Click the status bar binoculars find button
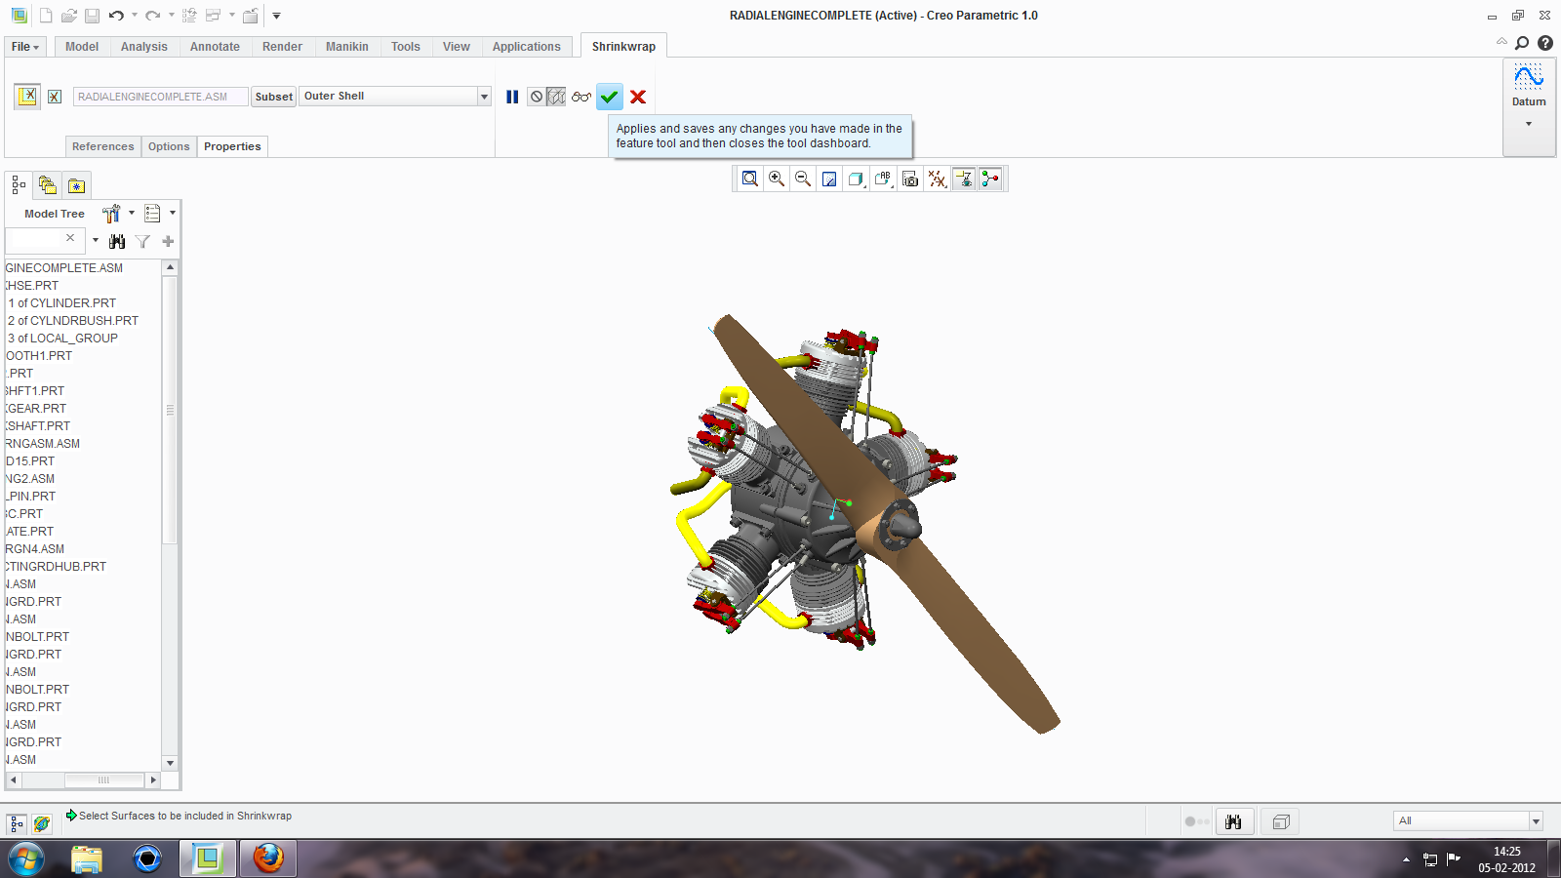 (x=1234, y=821)
